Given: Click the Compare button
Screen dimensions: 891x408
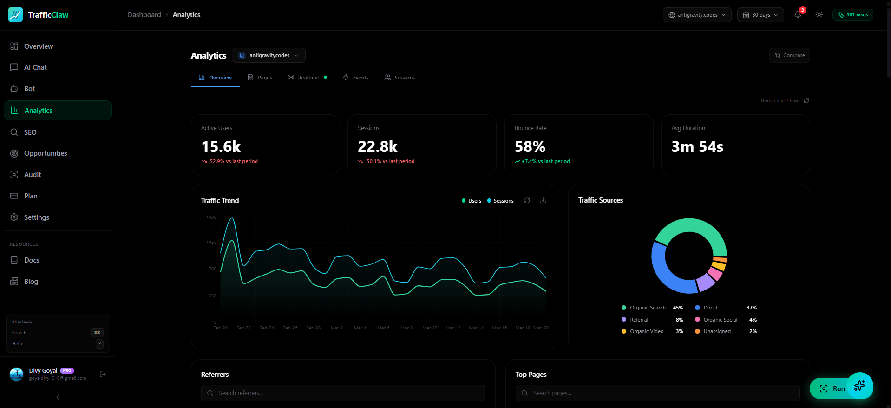Looking at the screenshot, I should (x=790, y=55).
